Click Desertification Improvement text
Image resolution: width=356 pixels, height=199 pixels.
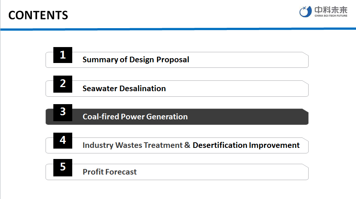(x=246, y=145)
